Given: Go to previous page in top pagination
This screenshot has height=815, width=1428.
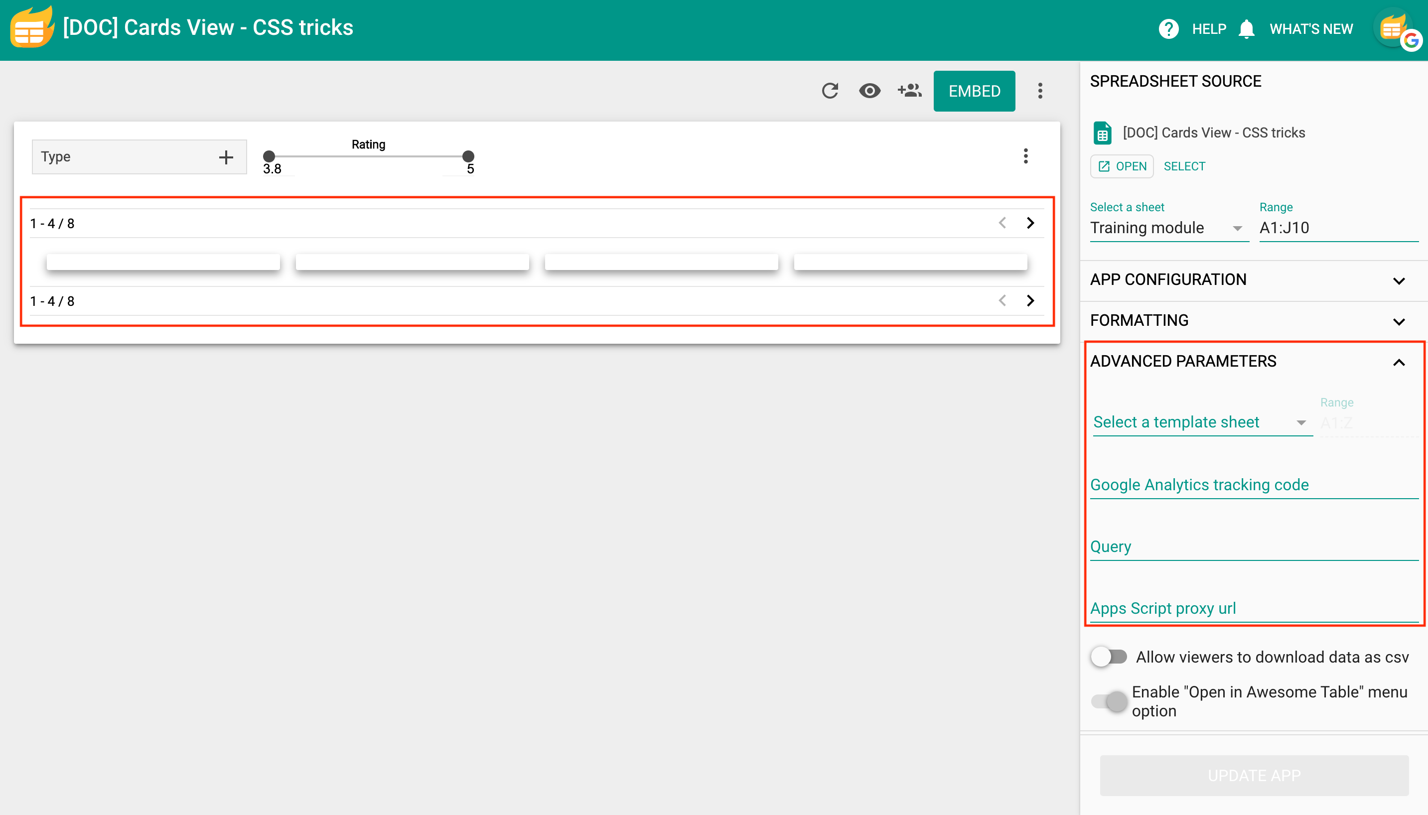Looking at the screenshot, I should point(1002,223).
